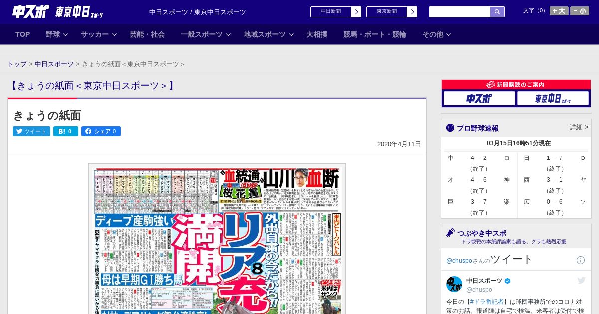Viewport: 599px width, 314px height.
Task: Share via the Twitter ツイート button
Action: tap(31, 131)
